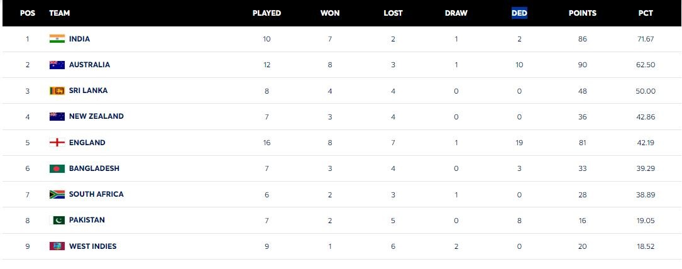Click the India flag icon

pyautogui.click(x=57, y=39)
